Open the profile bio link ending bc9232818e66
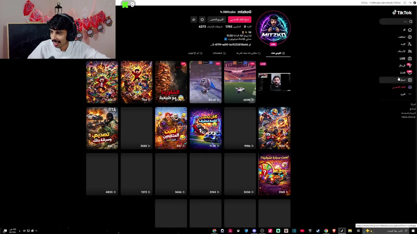Image resolution: width=417 pixels, height=234 pixels. pyautogui.click(x=231, y=45)
